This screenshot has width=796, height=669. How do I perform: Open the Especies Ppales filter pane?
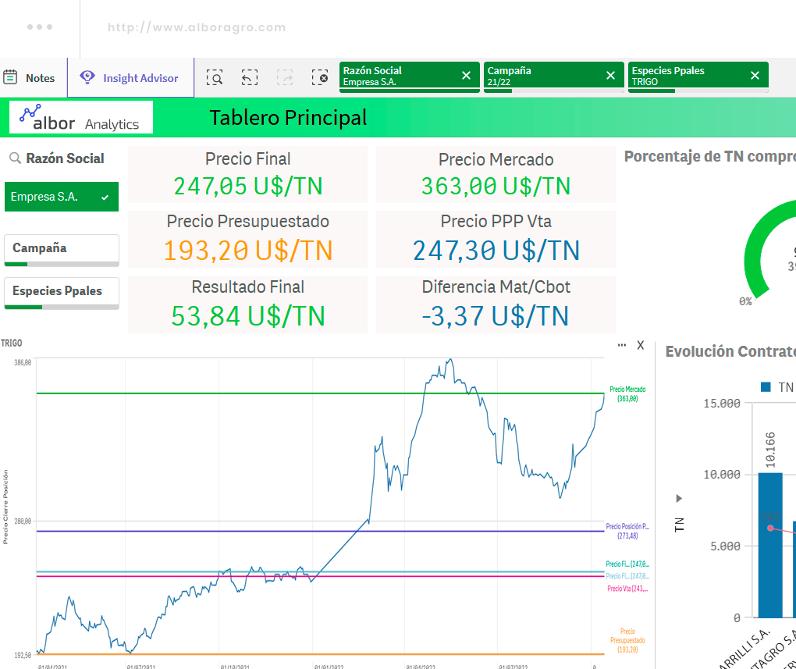(62, 293)
